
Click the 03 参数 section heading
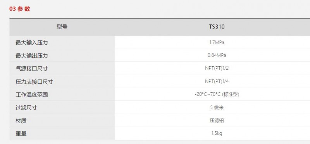20,9
